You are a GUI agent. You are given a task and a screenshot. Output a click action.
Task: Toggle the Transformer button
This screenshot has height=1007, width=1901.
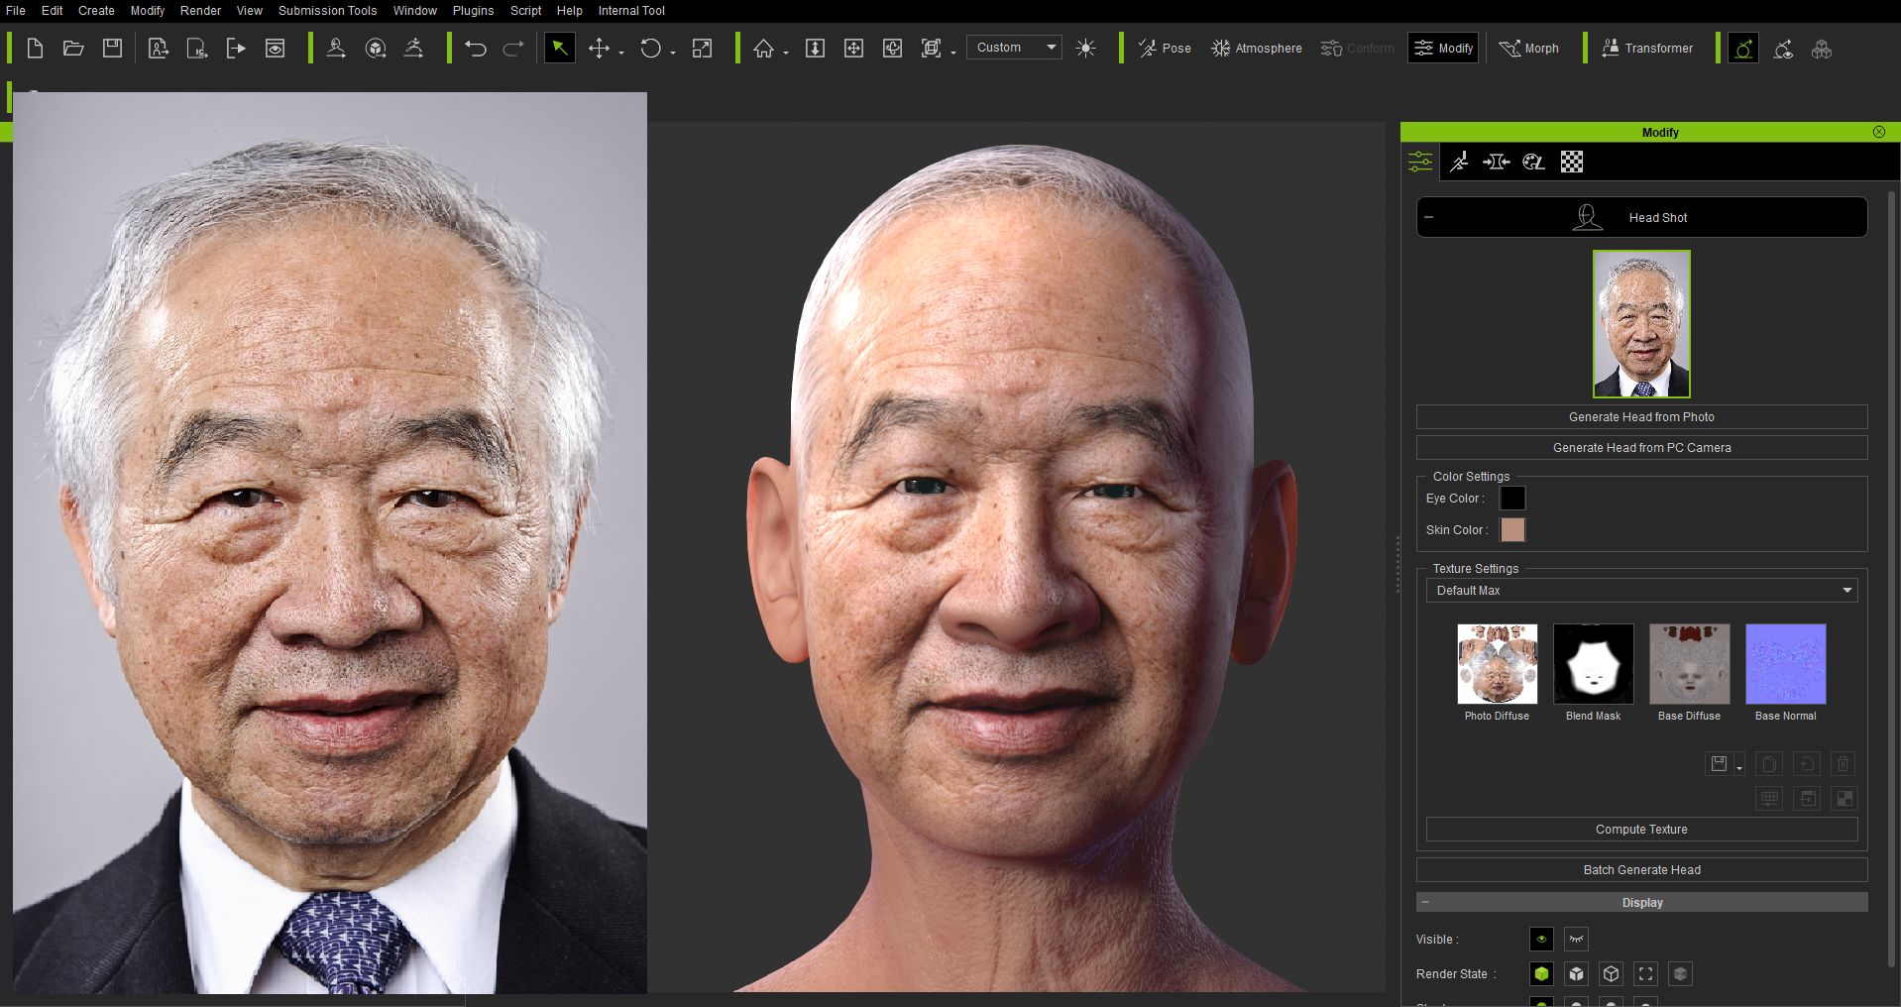1647,48
